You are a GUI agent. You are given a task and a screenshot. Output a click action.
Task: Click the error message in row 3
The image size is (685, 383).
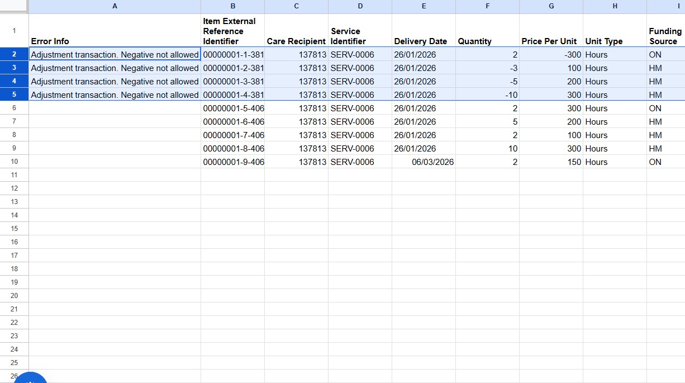coord(115,68)
